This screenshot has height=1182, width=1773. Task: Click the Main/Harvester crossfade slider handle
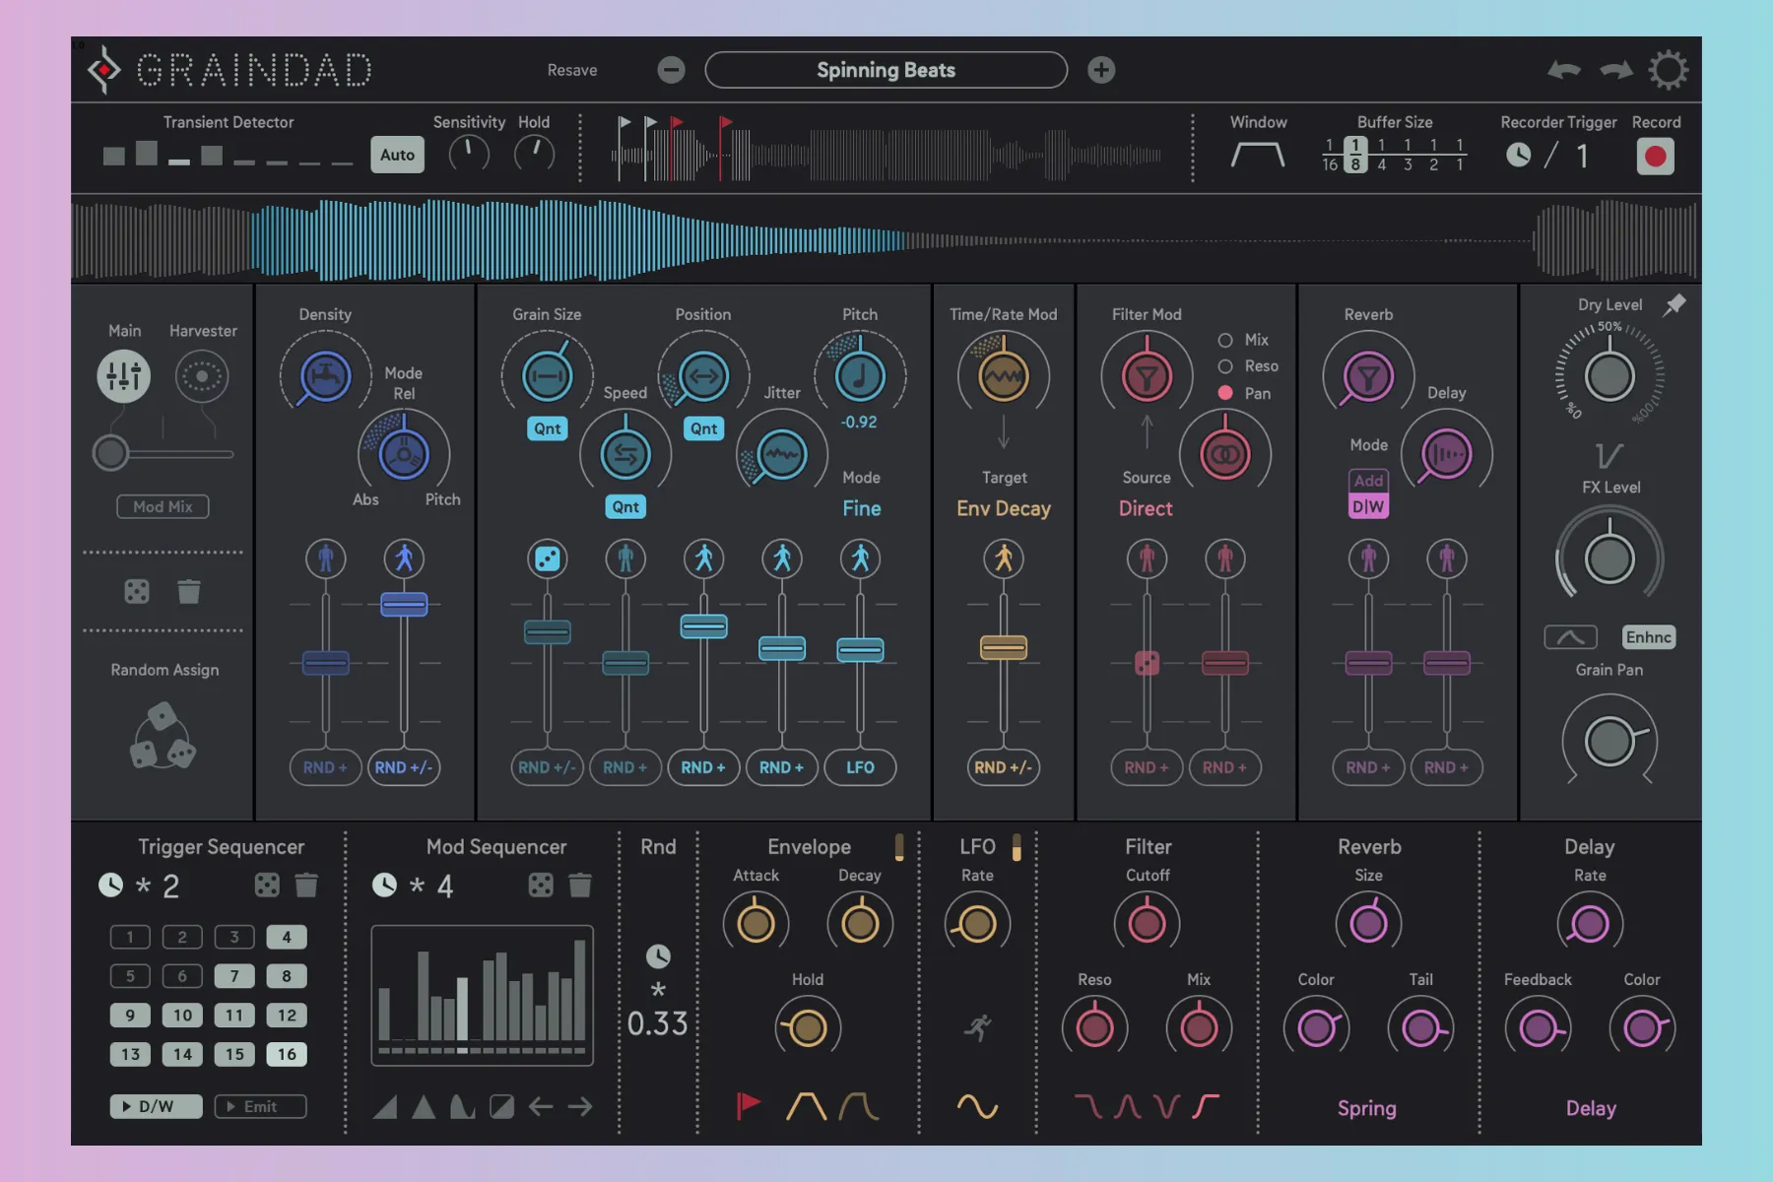click(110, 453)
